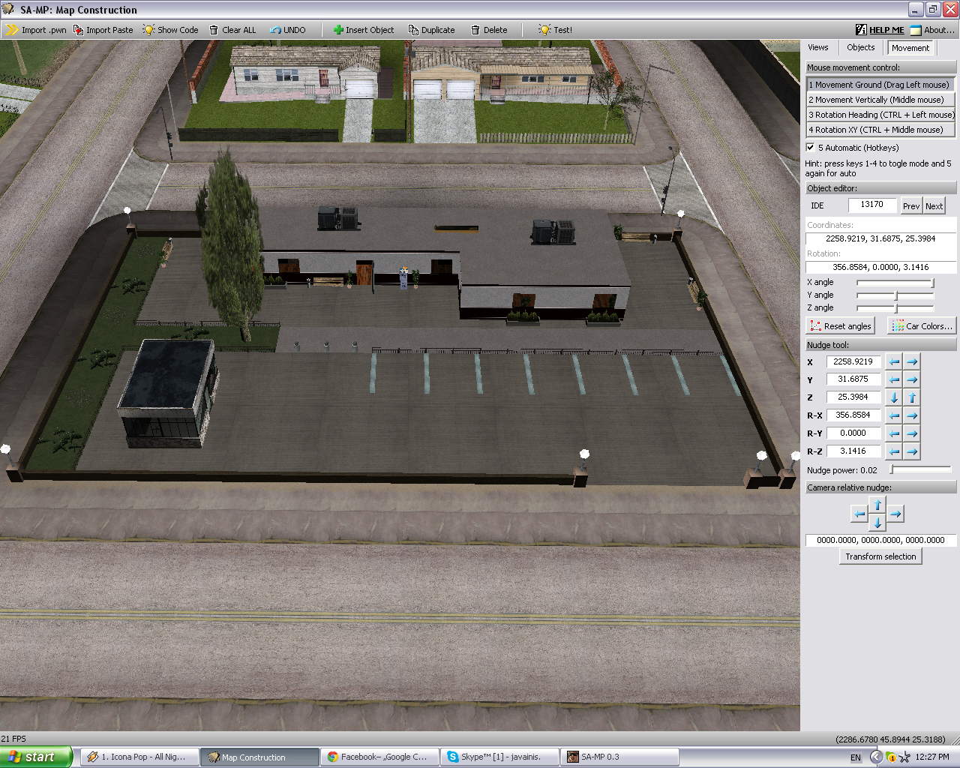This screenshot has width=960, height=768.
Task: Undo the last action with UNDO
Action: click(288, 30)
